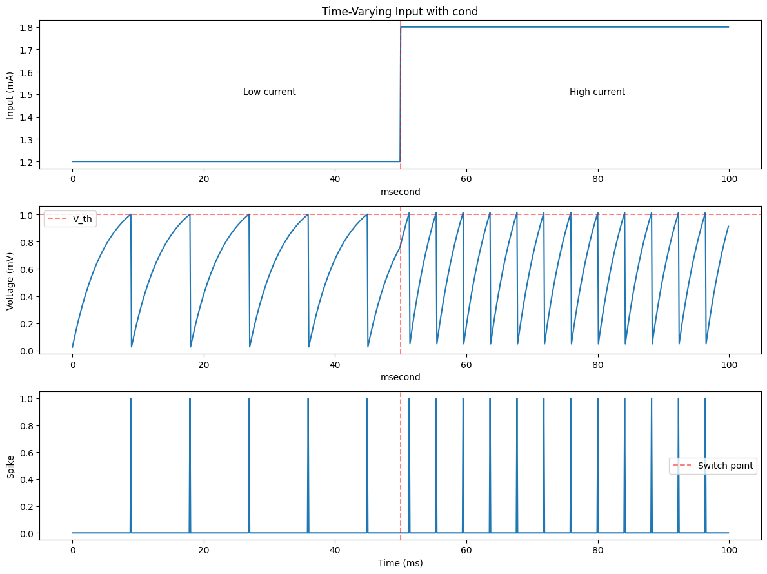Click the 100 tick on the bottom time axis
The width and height of the screenshot is (767, 574).
[729, 550]
